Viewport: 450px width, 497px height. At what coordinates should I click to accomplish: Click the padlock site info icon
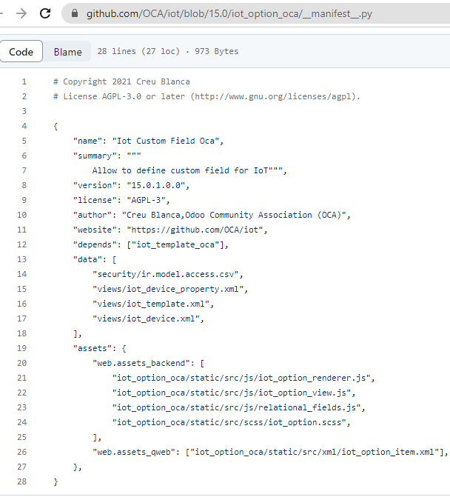pyautogui.click(x=75, y=13)
